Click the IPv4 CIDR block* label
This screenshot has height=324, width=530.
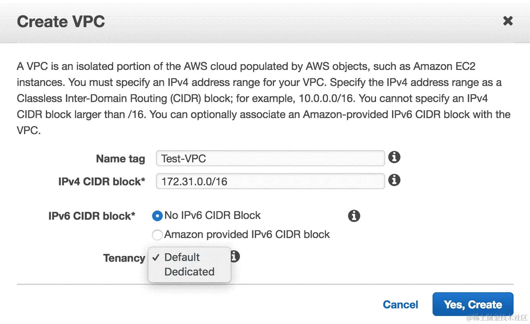[102, 181]
